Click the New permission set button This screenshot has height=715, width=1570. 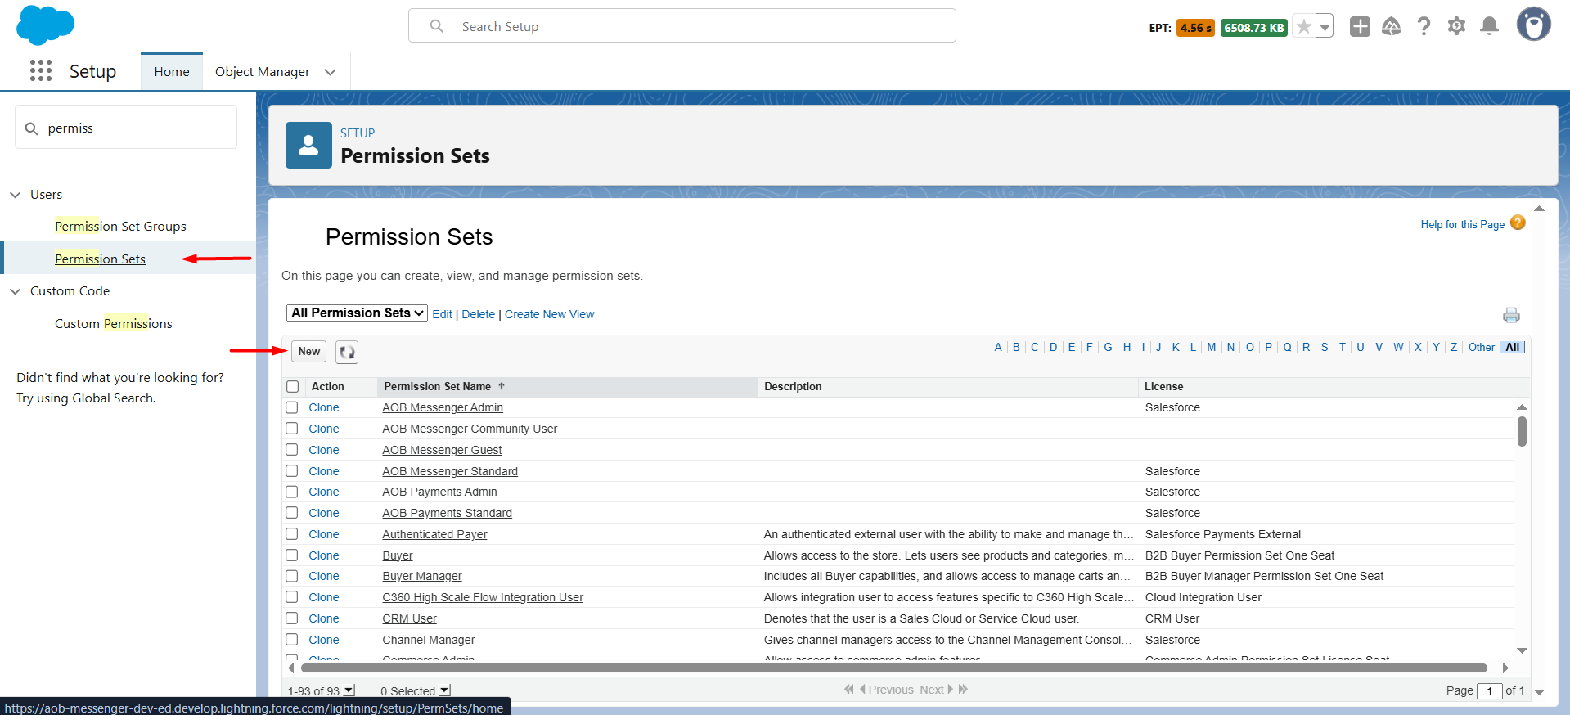[x=309, y=352]
